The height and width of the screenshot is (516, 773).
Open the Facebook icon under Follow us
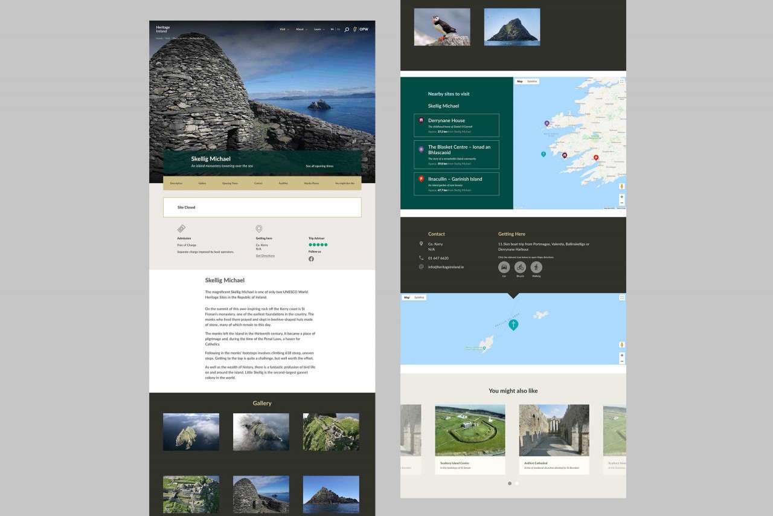pos(311,259)
